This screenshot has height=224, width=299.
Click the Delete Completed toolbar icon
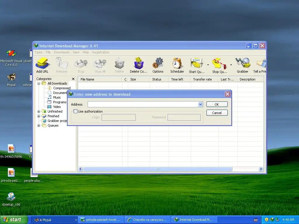point(139,63)
